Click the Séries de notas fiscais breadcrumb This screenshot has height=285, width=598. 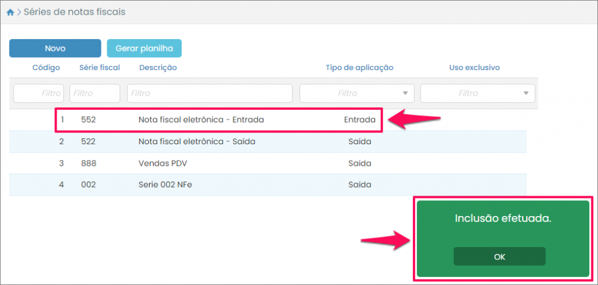click(x=74, y=12)
